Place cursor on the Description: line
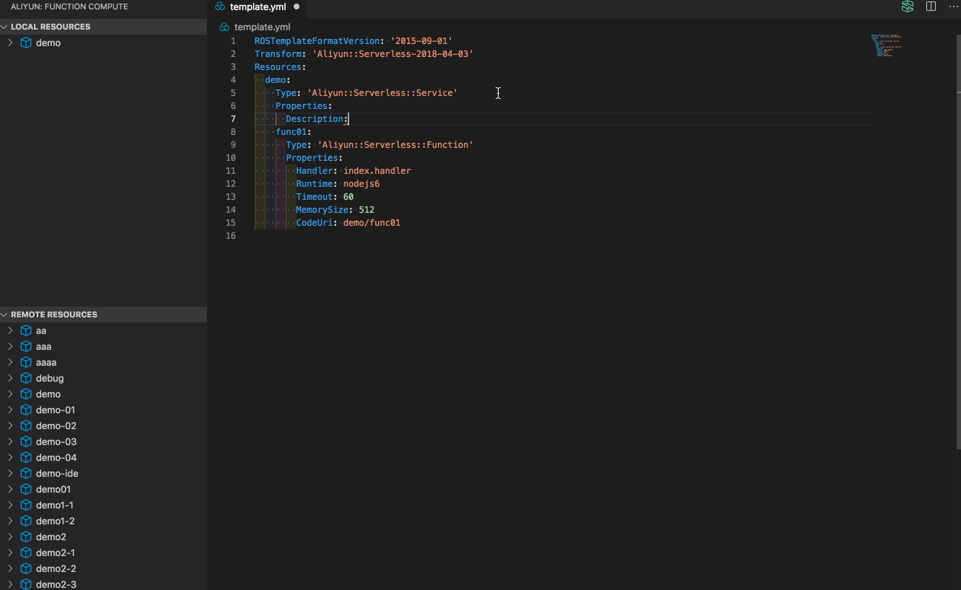961x590 pixels. (317, 119)
